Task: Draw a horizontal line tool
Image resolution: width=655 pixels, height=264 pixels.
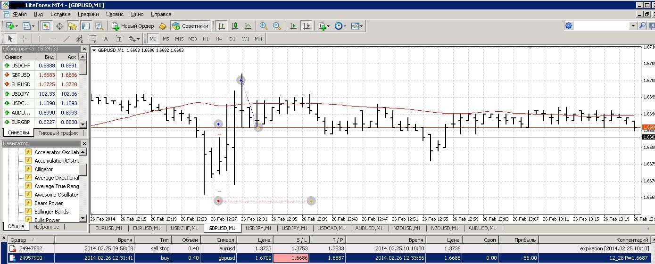Action: (x=53, y=39)
